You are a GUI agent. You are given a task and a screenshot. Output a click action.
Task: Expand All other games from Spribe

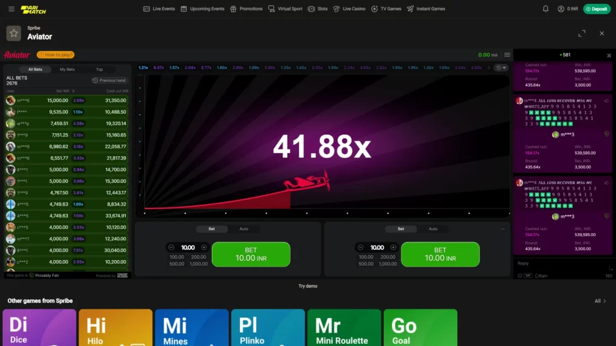[600, 301]
